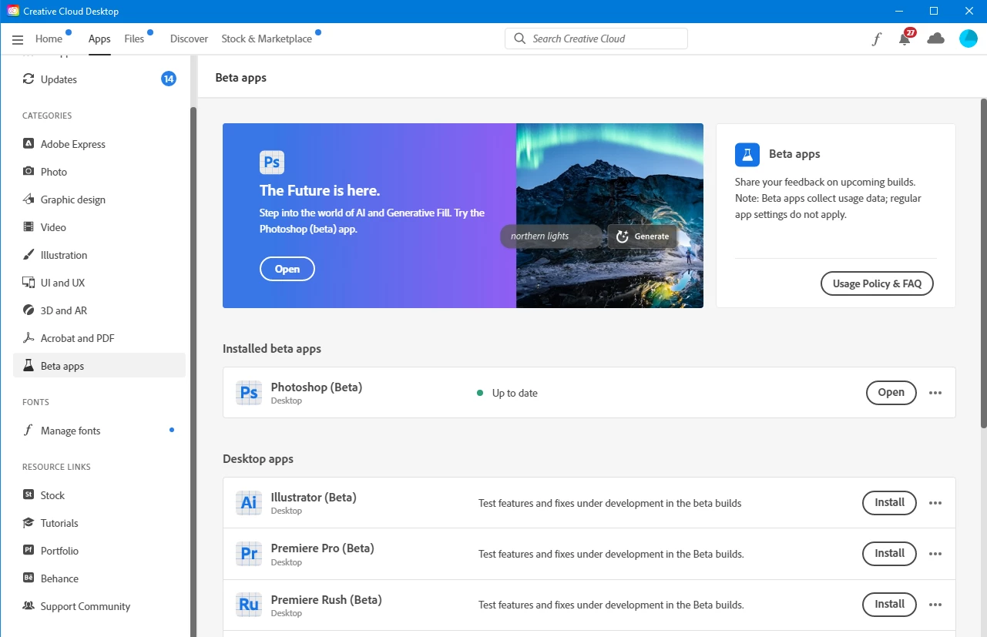Install Premiere Pro (Beta)
This screenshot has width=987, height=637.
pos(889,554)
